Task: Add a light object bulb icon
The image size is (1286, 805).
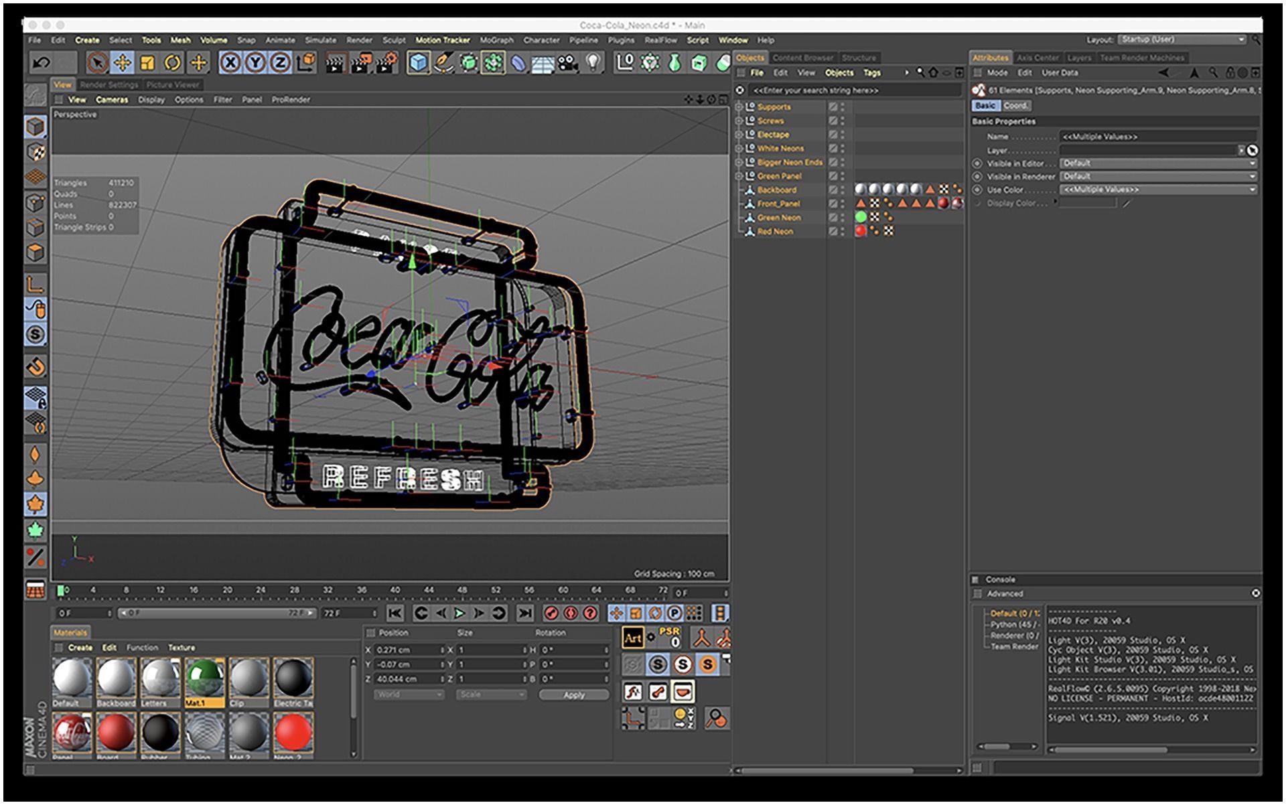Action: point(593,63)
